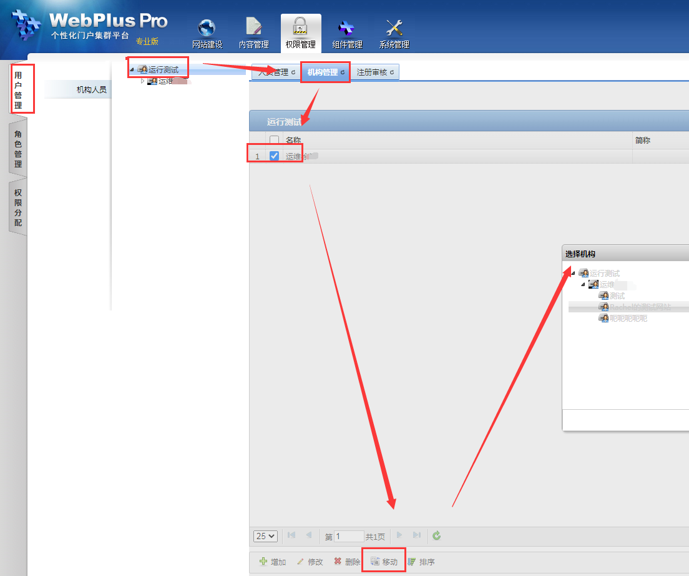Open the 内容管理 document icon
Image resolution: width=689 pixels, height=576 pixels.
253,28
